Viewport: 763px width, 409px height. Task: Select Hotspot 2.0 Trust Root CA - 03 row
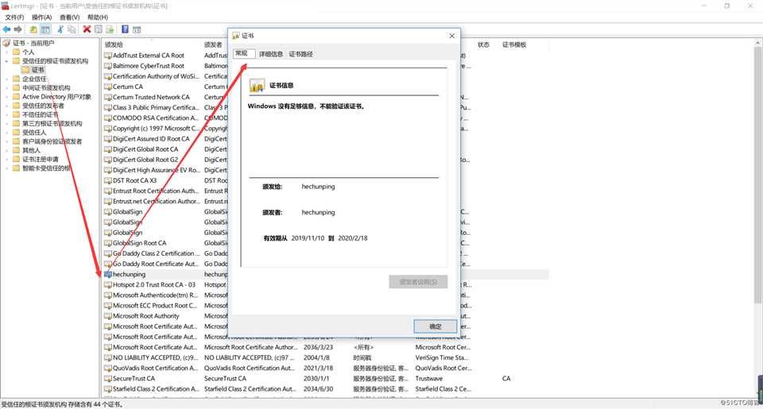153,285
